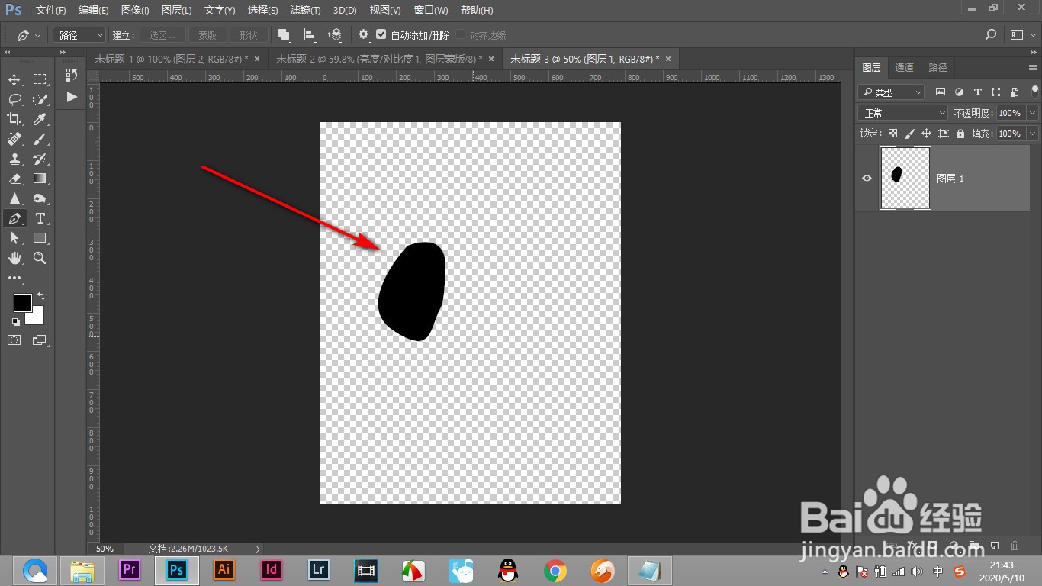Viewport: 1042px width, 586px height.
Task: Select the Gradient tool
Action: [40, 179]
